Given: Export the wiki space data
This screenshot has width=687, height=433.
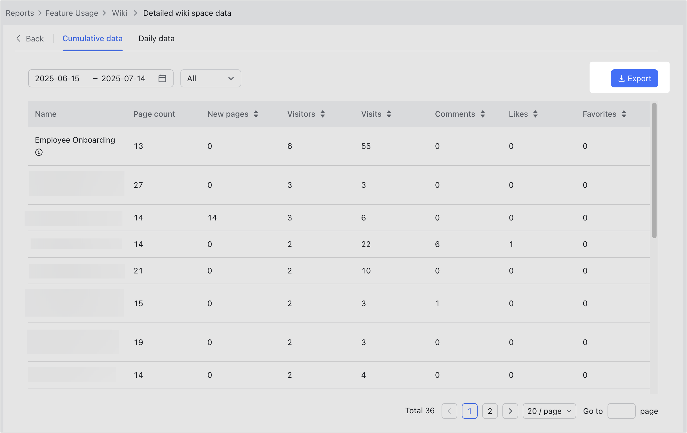Looking at the screenshot, I should [x=634, y=78].
